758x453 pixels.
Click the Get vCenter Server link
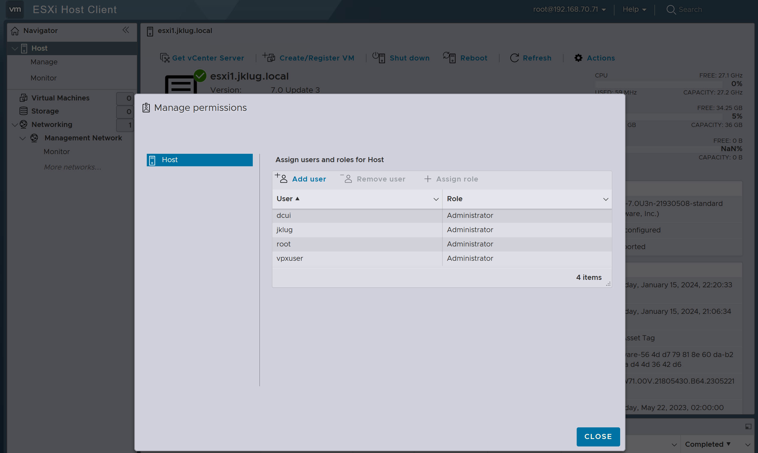[208, 58]
